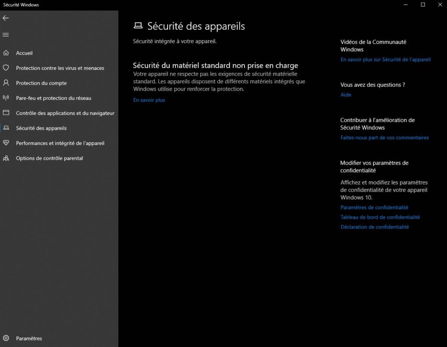Click laptop icon beside page title
Viewport: 447px width, 347px height.
[x=138, y=26]
